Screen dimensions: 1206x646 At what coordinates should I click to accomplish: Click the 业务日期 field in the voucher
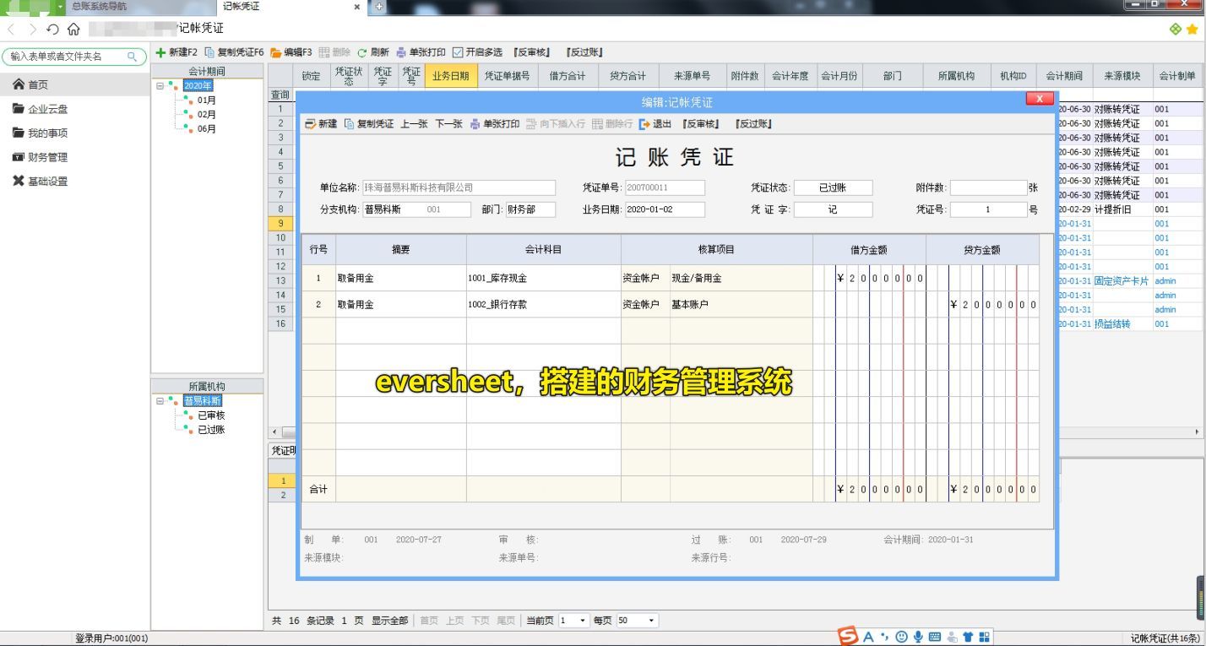[x=664, y=210]
